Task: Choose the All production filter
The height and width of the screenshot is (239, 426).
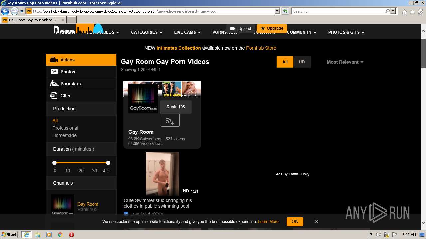Action: (x=55, y=121)
